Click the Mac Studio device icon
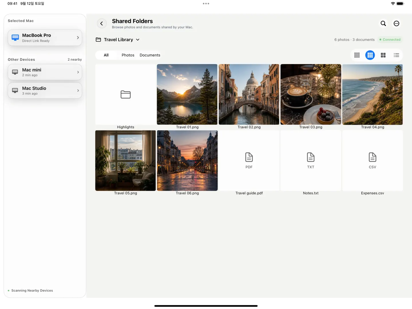 coord(15,90)
